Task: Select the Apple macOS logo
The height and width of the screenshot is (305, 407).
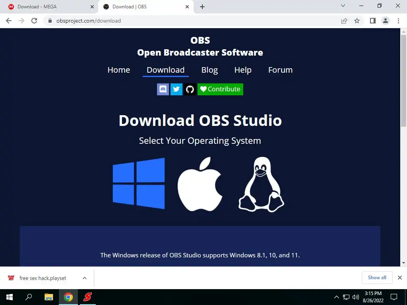Action: pyautogui.click(x=200, y=184)
